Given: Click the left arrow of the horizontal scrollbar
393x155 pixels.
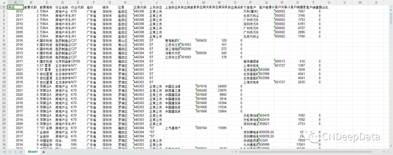Looking at the screenshot, I should point(236,152).
